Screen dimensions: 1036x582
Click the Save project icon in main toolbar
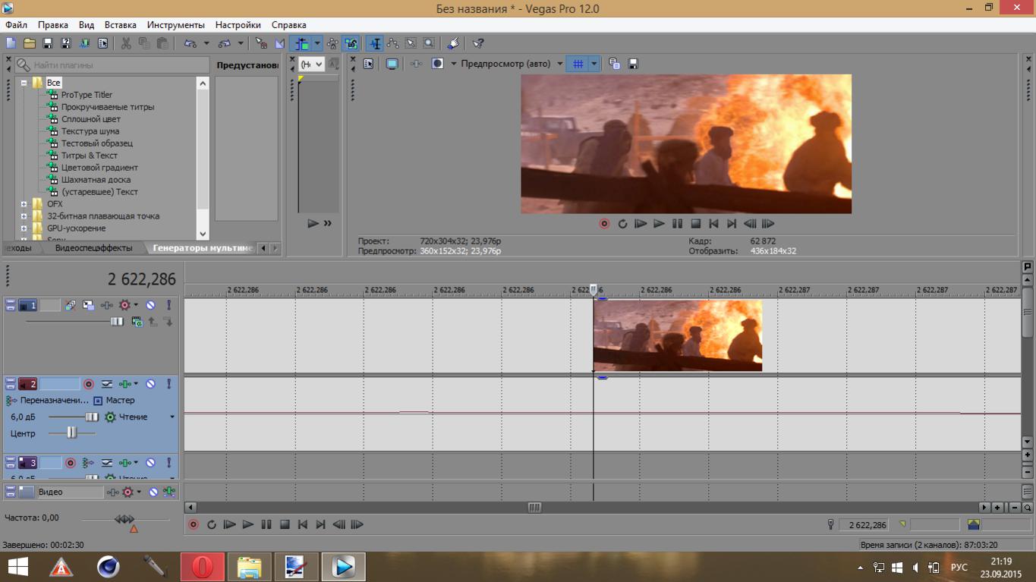pos(47,44)
